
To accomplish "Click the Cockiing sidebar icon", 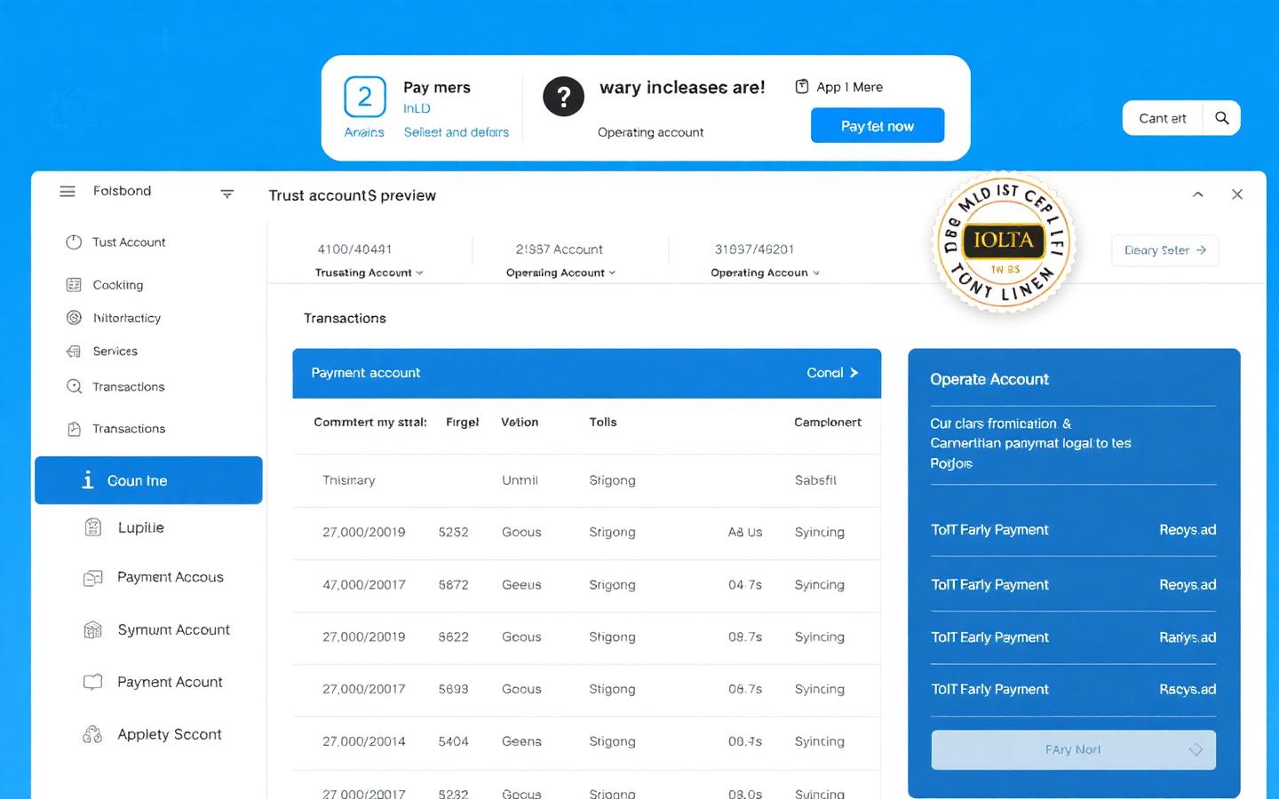I will click(74, 285).
